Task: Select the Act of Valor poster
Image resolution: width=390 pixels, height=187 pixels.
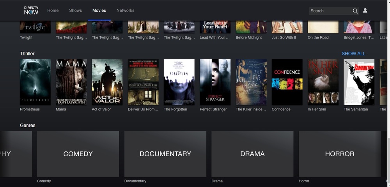Action: (x=107, y=82)
